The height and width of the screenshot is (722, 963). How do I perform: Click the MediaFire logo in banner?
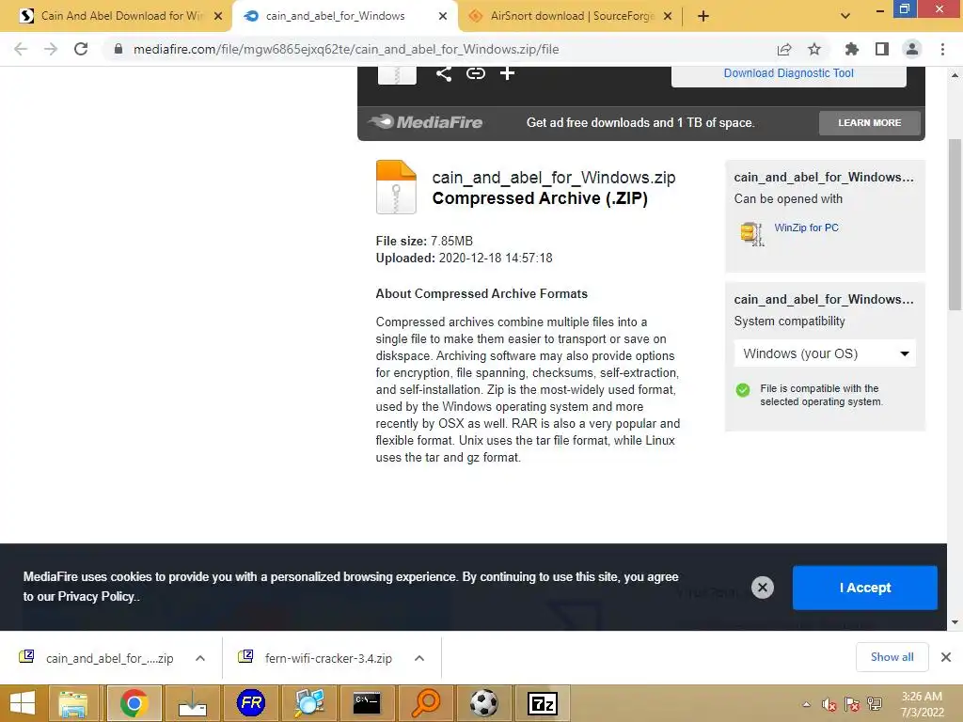tap(426, 122)
